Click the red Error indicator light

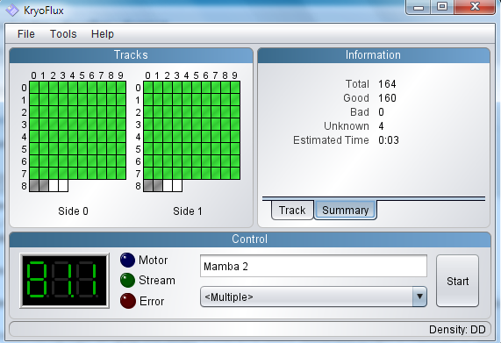click(128, 301)
